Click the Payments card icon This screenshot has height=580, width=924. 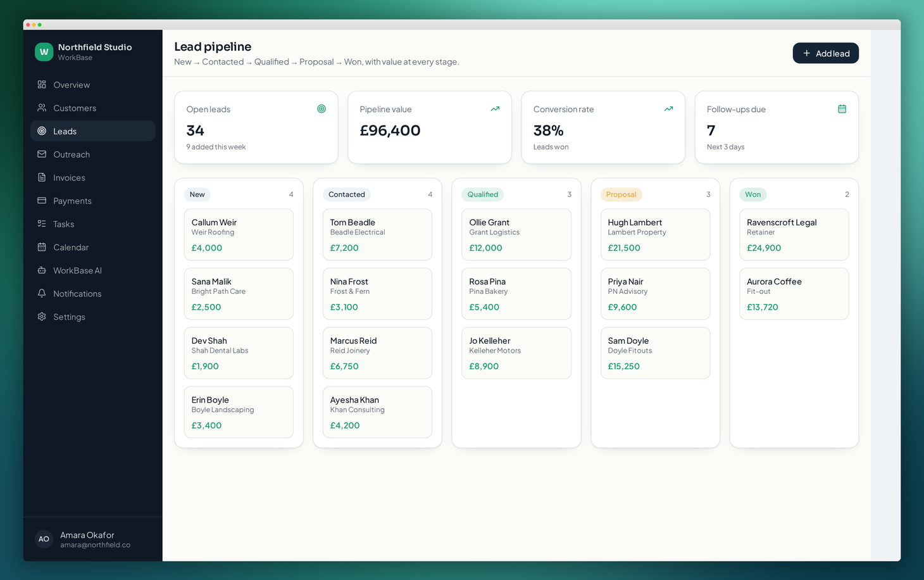[x=42, y=201]
